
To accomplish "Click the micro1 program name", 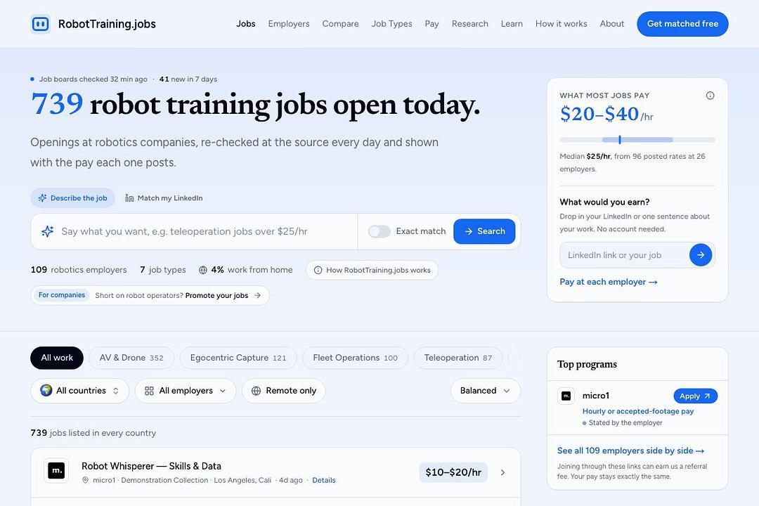I will pos(595,396).
